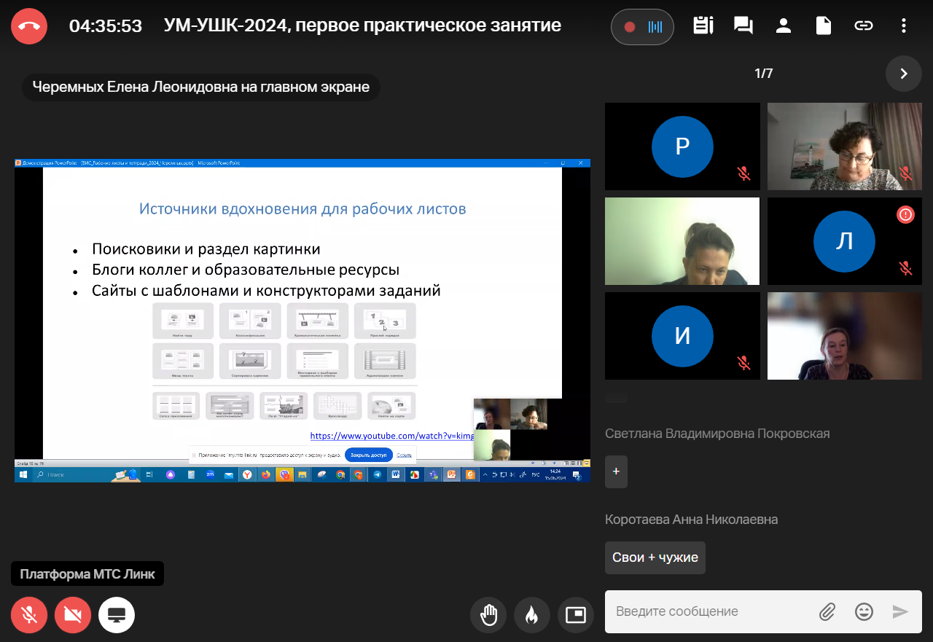Open the three-dot more options menu
Screen dimensions: 933x642
904,26
